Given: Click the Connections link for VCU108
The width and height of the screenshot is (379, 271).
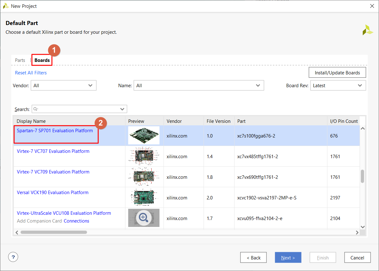Looking at the screenshot, I should click(x=76, y=221).
